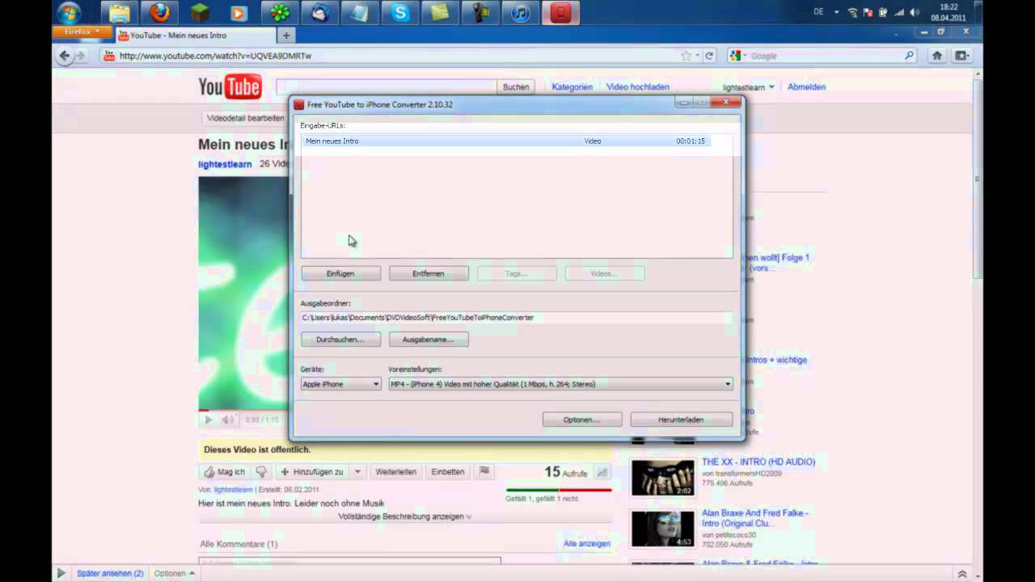Open the camcorder taskbar icon
This screenshot has width=1035, height=582.
point(480,13)
